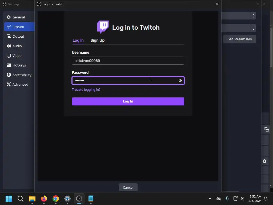The image size is (273, 205).
Task: Click the overlapping windows icon in OBS
Action: coord(266,129)
